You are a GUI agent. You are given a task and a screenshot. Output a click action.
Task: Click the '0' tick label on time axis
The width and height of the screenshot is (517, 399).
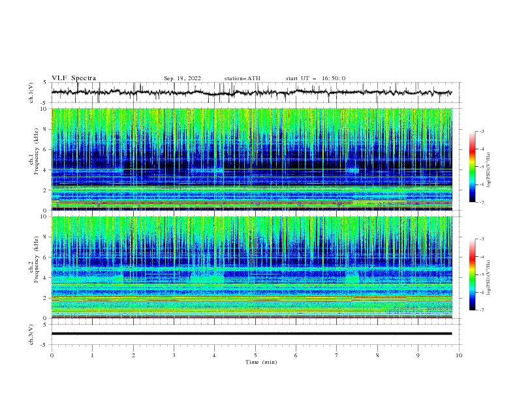click(x=52, y=355)
